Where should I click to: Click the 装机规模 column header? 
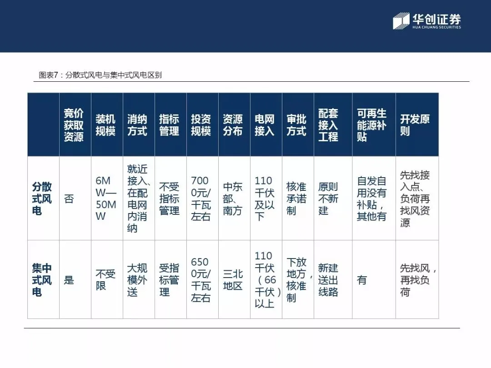point(107,124)
